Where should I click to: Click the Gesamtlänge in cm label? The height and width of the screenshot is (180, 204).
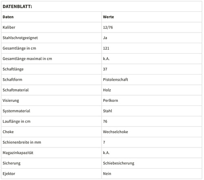(x=19, y=48)
